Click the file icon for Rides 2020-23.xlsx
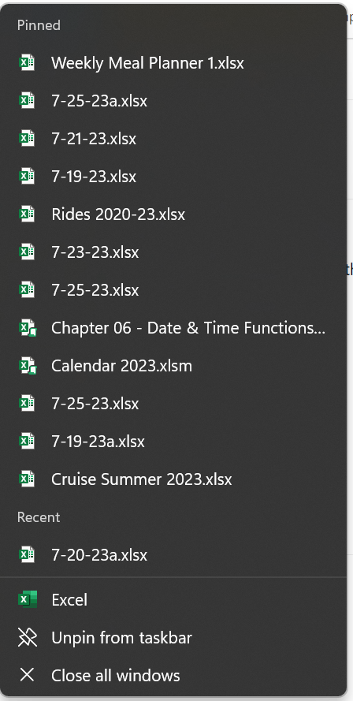353x701 pixels. 27,214
